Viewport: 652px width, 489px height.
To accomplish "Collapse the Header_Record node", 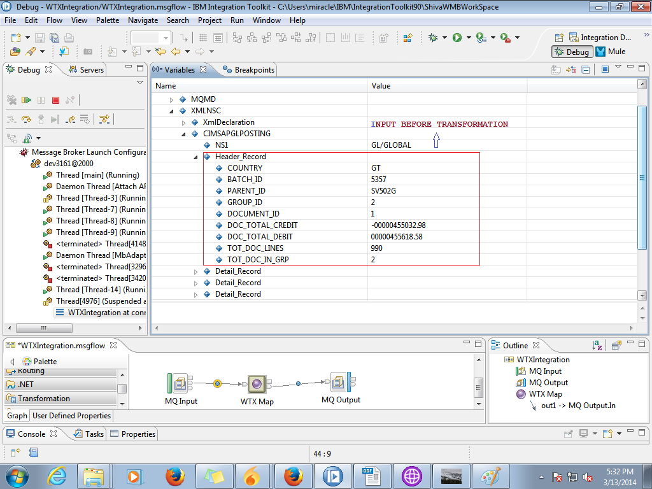I will point(195,157).
